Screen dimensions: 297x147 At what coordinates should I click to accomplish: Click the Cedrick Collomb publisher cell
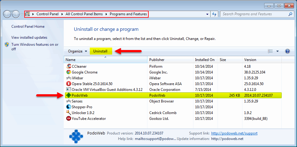(x=163, y=113)
